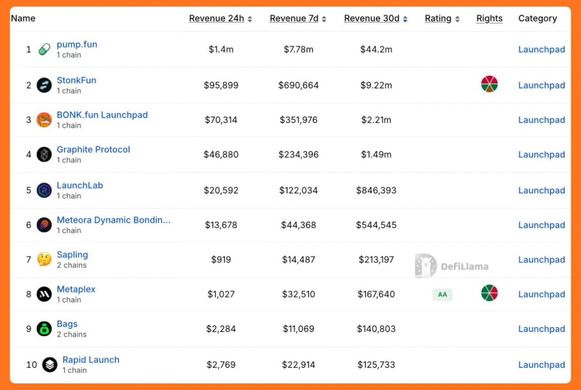Click the $846,393 revenue 30d value

pyautogui.click(x=376, y=190)
